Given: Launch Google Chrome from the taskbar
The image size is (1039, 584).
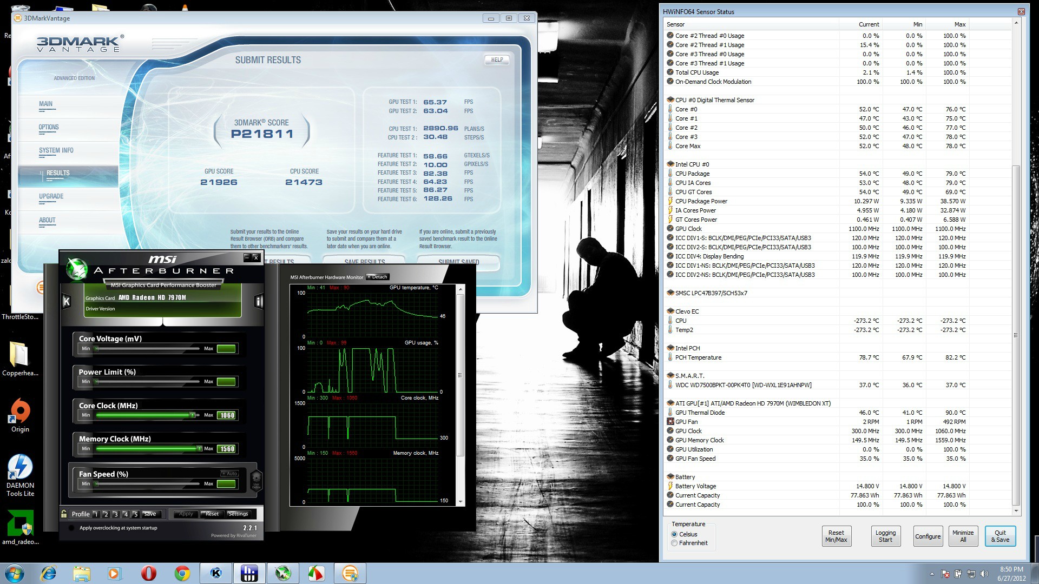Looking at the screenshot, I should [182, 573].
